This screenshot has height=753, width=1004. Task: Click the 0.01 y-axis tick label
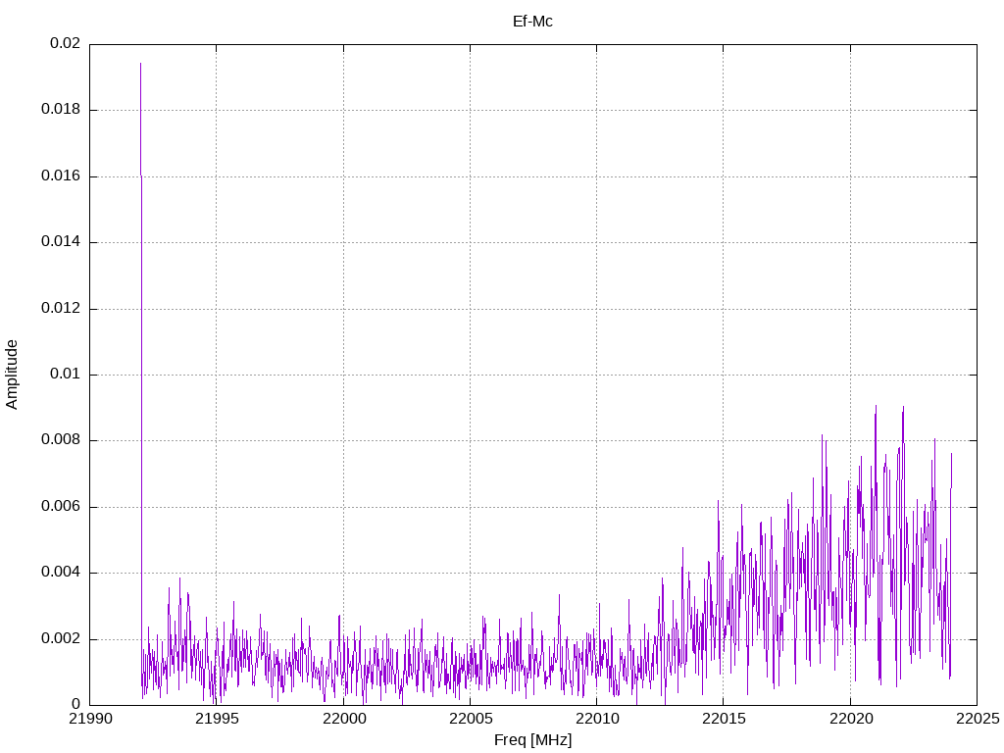65,375
